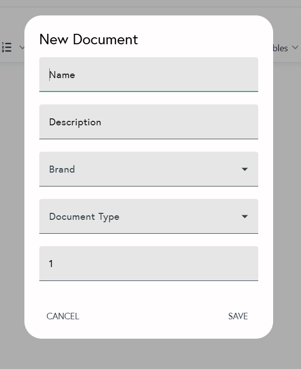Click the Brand dropdown arrow
Image resolution: width=301 pixels, height=369 pixels.
tap(244, 170)
